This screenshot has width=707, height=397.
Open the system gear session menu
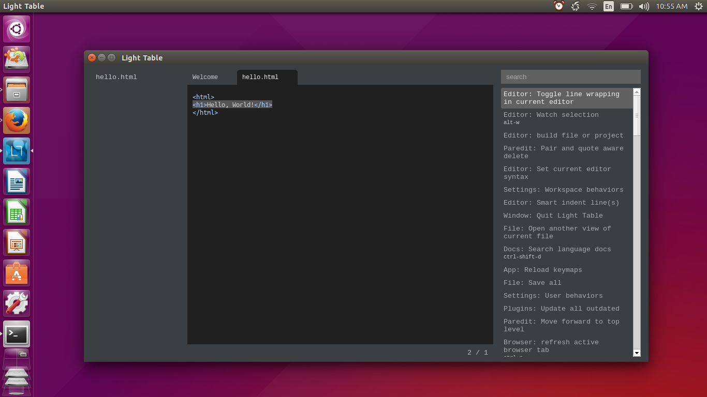pyautogui.click(x=698, y=6)
